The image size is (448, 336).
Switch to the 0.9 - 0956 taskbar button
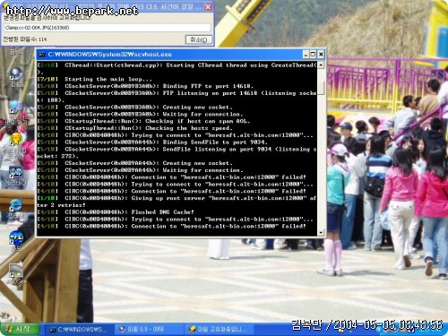click(148, 330)
